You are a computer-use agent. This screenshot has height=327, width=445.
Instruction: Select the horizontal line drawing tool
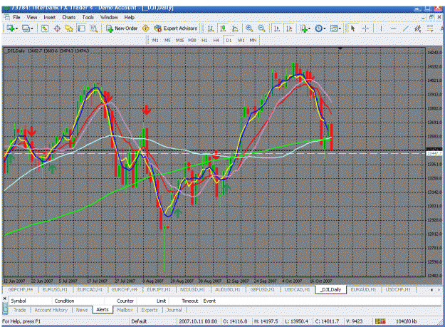[393, 28]
